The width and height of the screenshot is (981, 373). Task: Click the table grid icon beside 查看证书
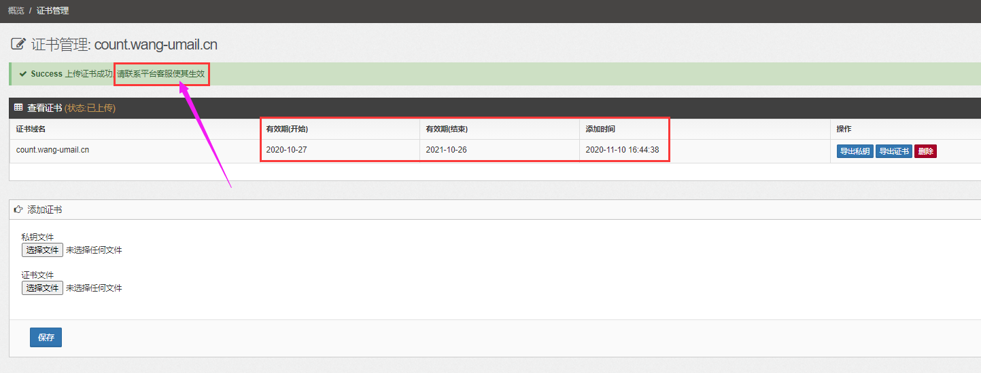pos(18,107)
